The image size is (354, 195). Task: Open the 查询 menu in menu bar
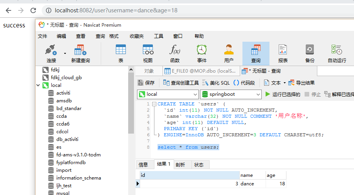[100, 36]
